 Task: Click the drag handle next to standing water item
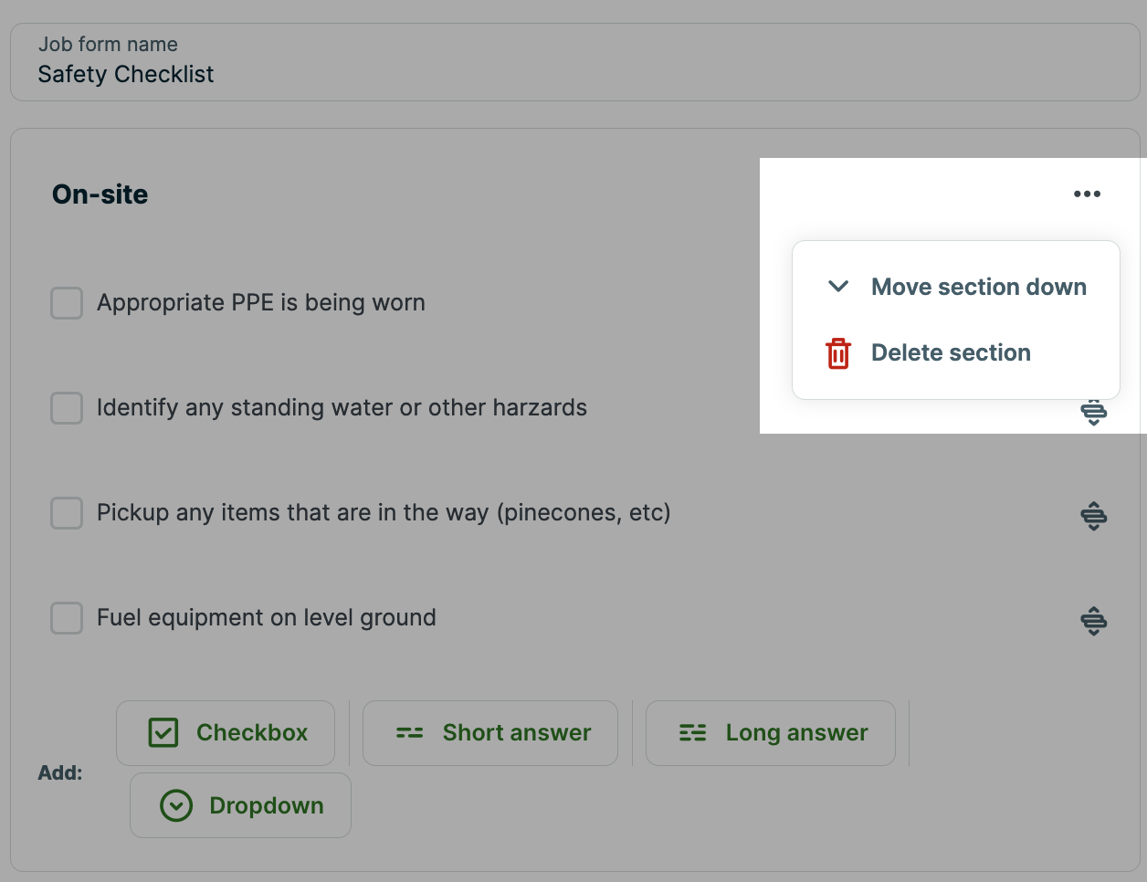pyautogui.click(x=1093, y=413)
